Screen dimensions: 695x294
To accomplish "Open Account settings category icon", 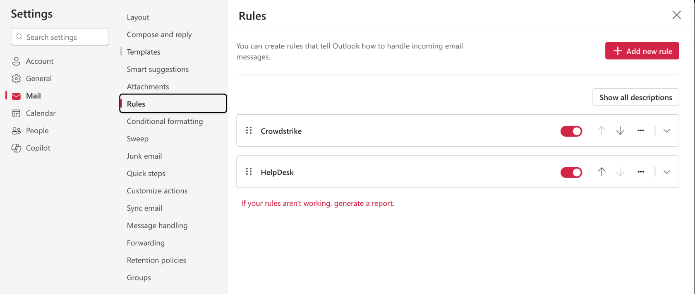I will tap(16, 61).
